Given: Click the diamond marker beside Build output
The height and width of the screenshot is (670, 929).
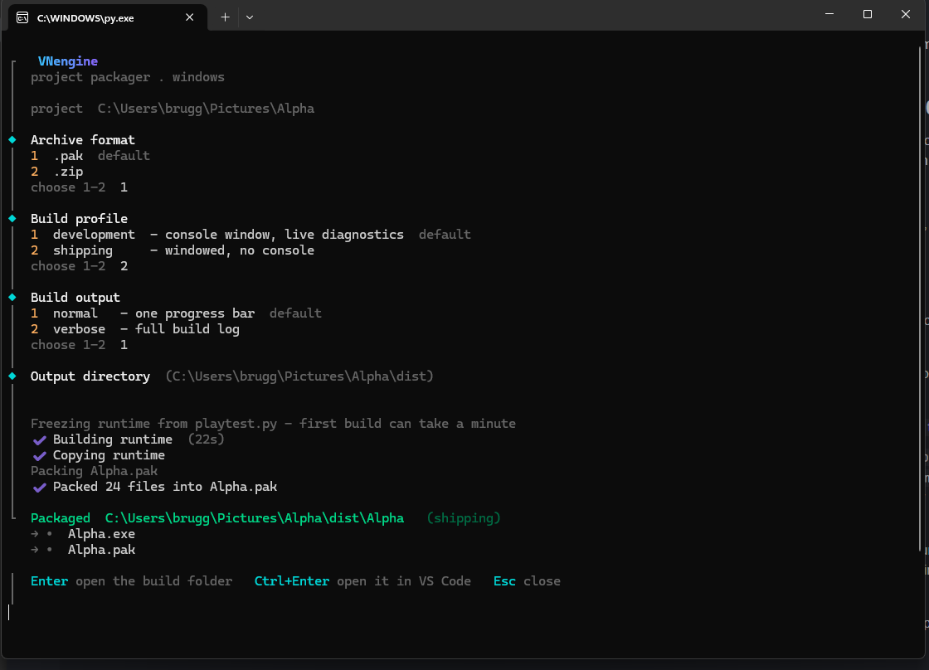Looking at the screenshot, I should coord(12,298).
